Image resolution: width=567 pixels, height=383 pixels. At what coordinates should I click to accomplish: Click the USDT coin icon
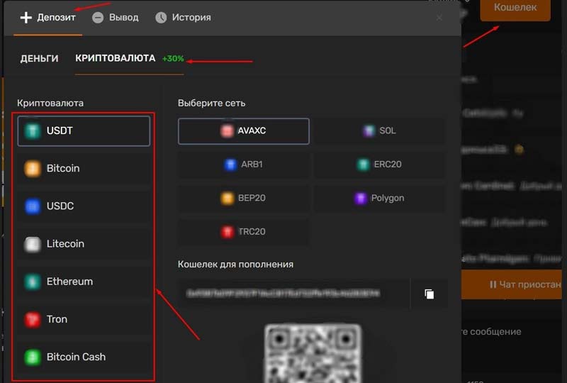32,131
